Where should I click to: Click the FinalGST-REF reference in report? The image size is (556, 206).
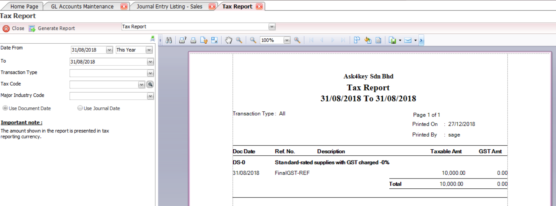pos(292,173)
